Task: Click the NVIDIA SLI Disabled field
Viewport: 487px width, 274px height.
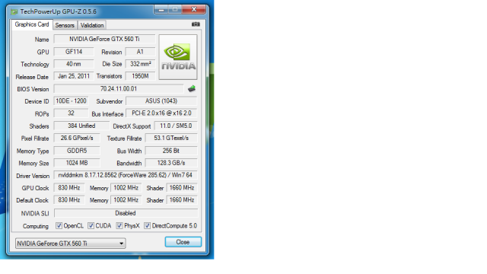Action: click(x=126, y=213)
